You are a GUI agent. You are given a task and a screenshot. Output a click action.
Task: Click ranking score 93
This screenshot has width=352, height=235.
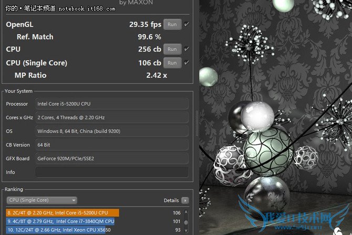(x=178, y=230)
